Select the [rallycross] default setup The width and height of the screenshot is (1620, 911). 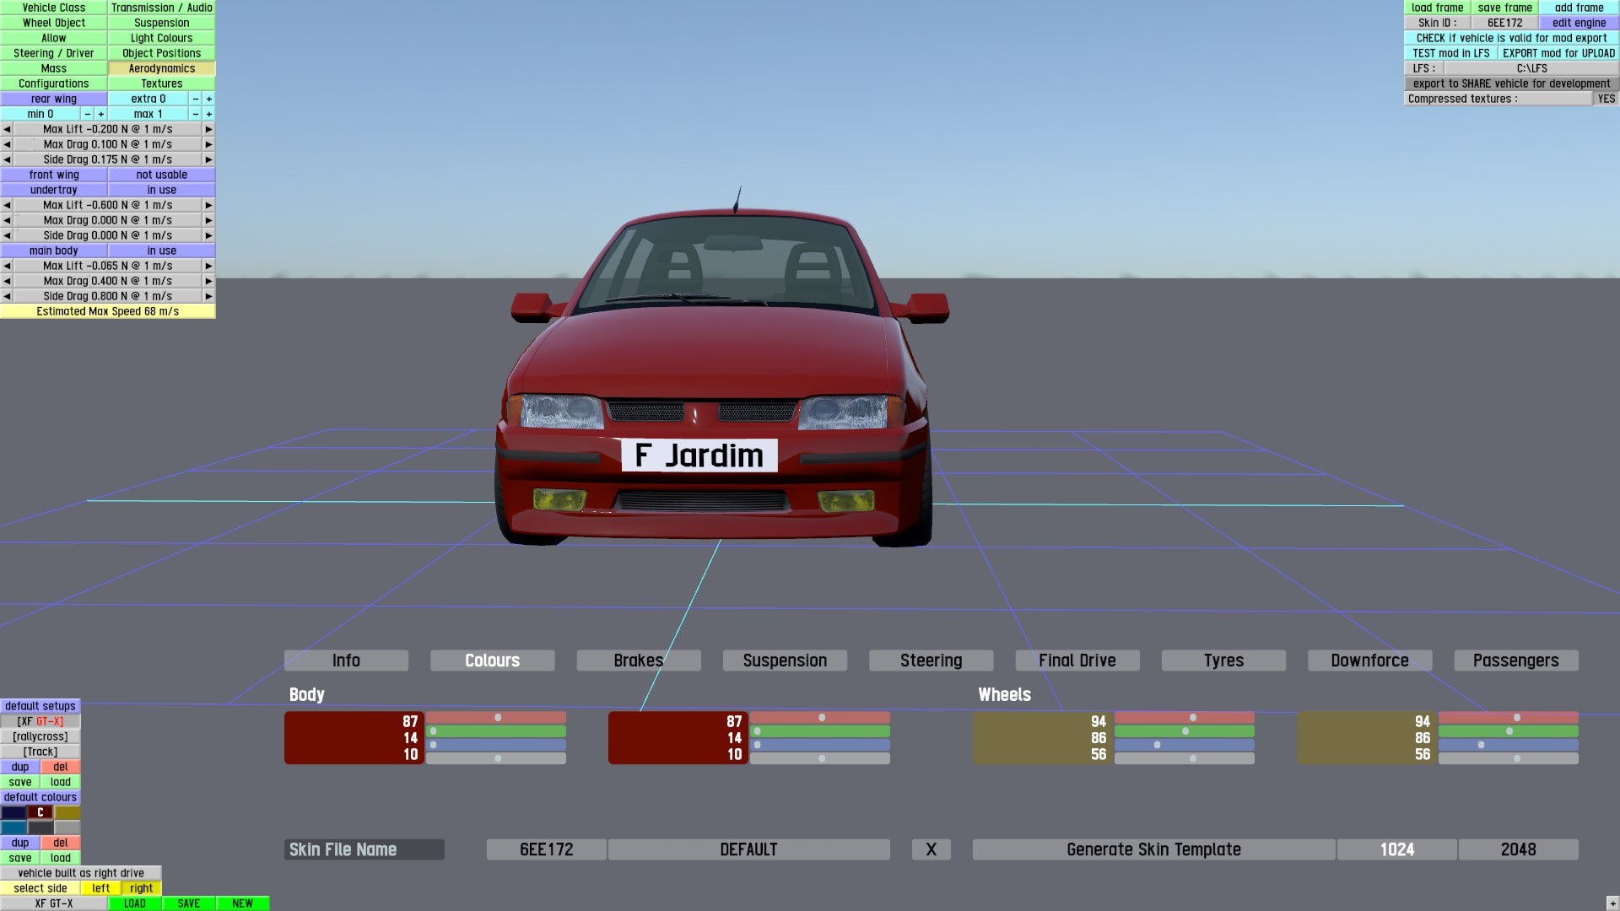40,736
